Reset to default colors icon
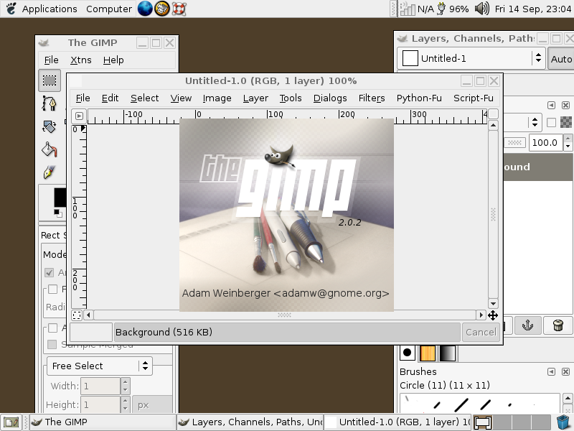 pyautogui.click(x=57, y=213)
